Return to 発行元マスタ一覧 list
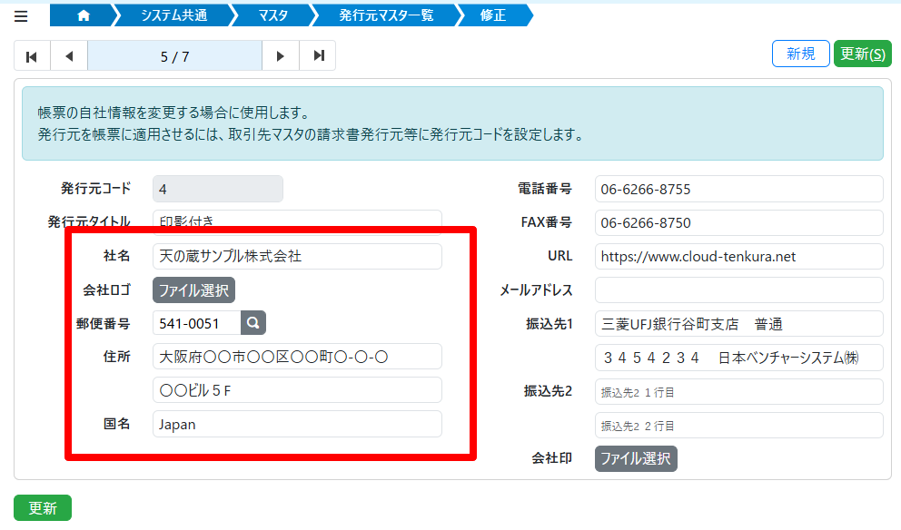 (x=386, y=15)
